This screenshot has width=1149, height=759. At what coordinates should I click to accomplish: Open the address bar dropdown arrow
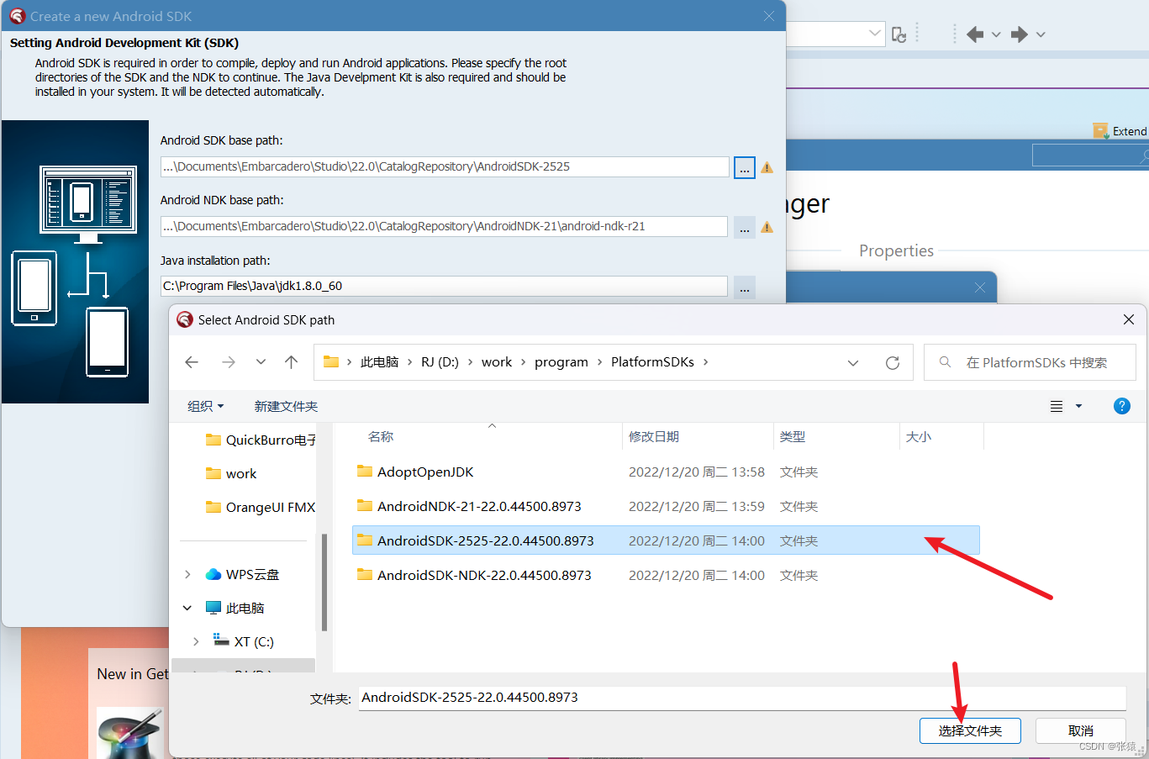coord(853,362)
